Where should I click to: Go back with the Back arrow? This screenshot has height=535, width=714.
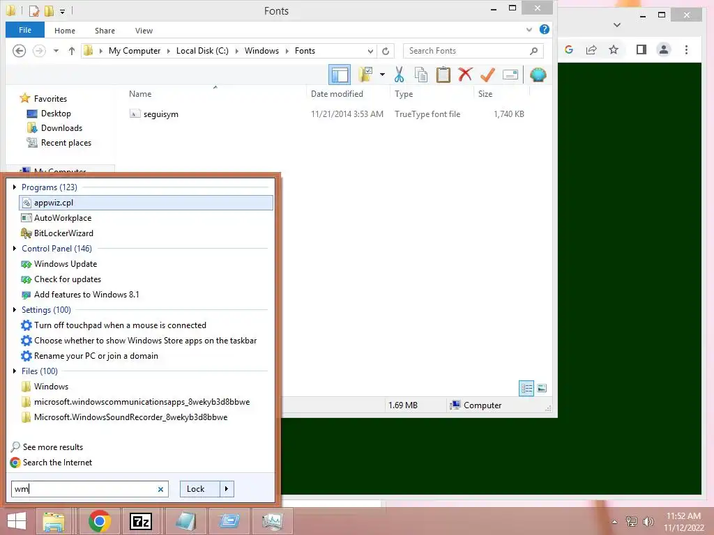(19, 50)
